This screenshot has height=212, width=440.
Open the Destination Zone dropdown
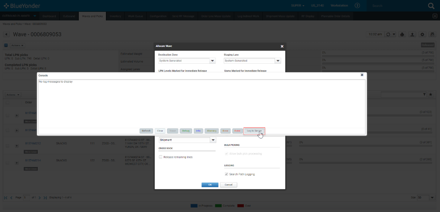tap(213, 61)
